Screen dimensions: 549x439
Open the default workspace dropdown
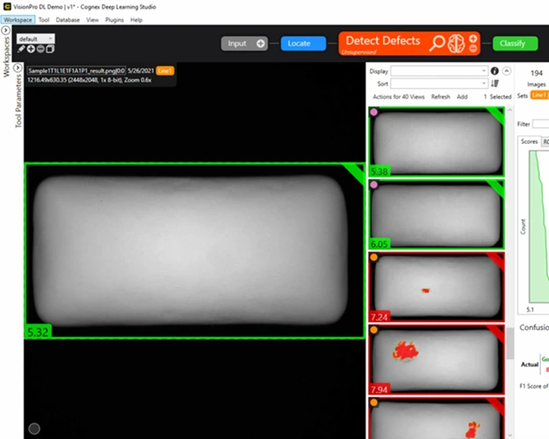click(x=36, y=39)
